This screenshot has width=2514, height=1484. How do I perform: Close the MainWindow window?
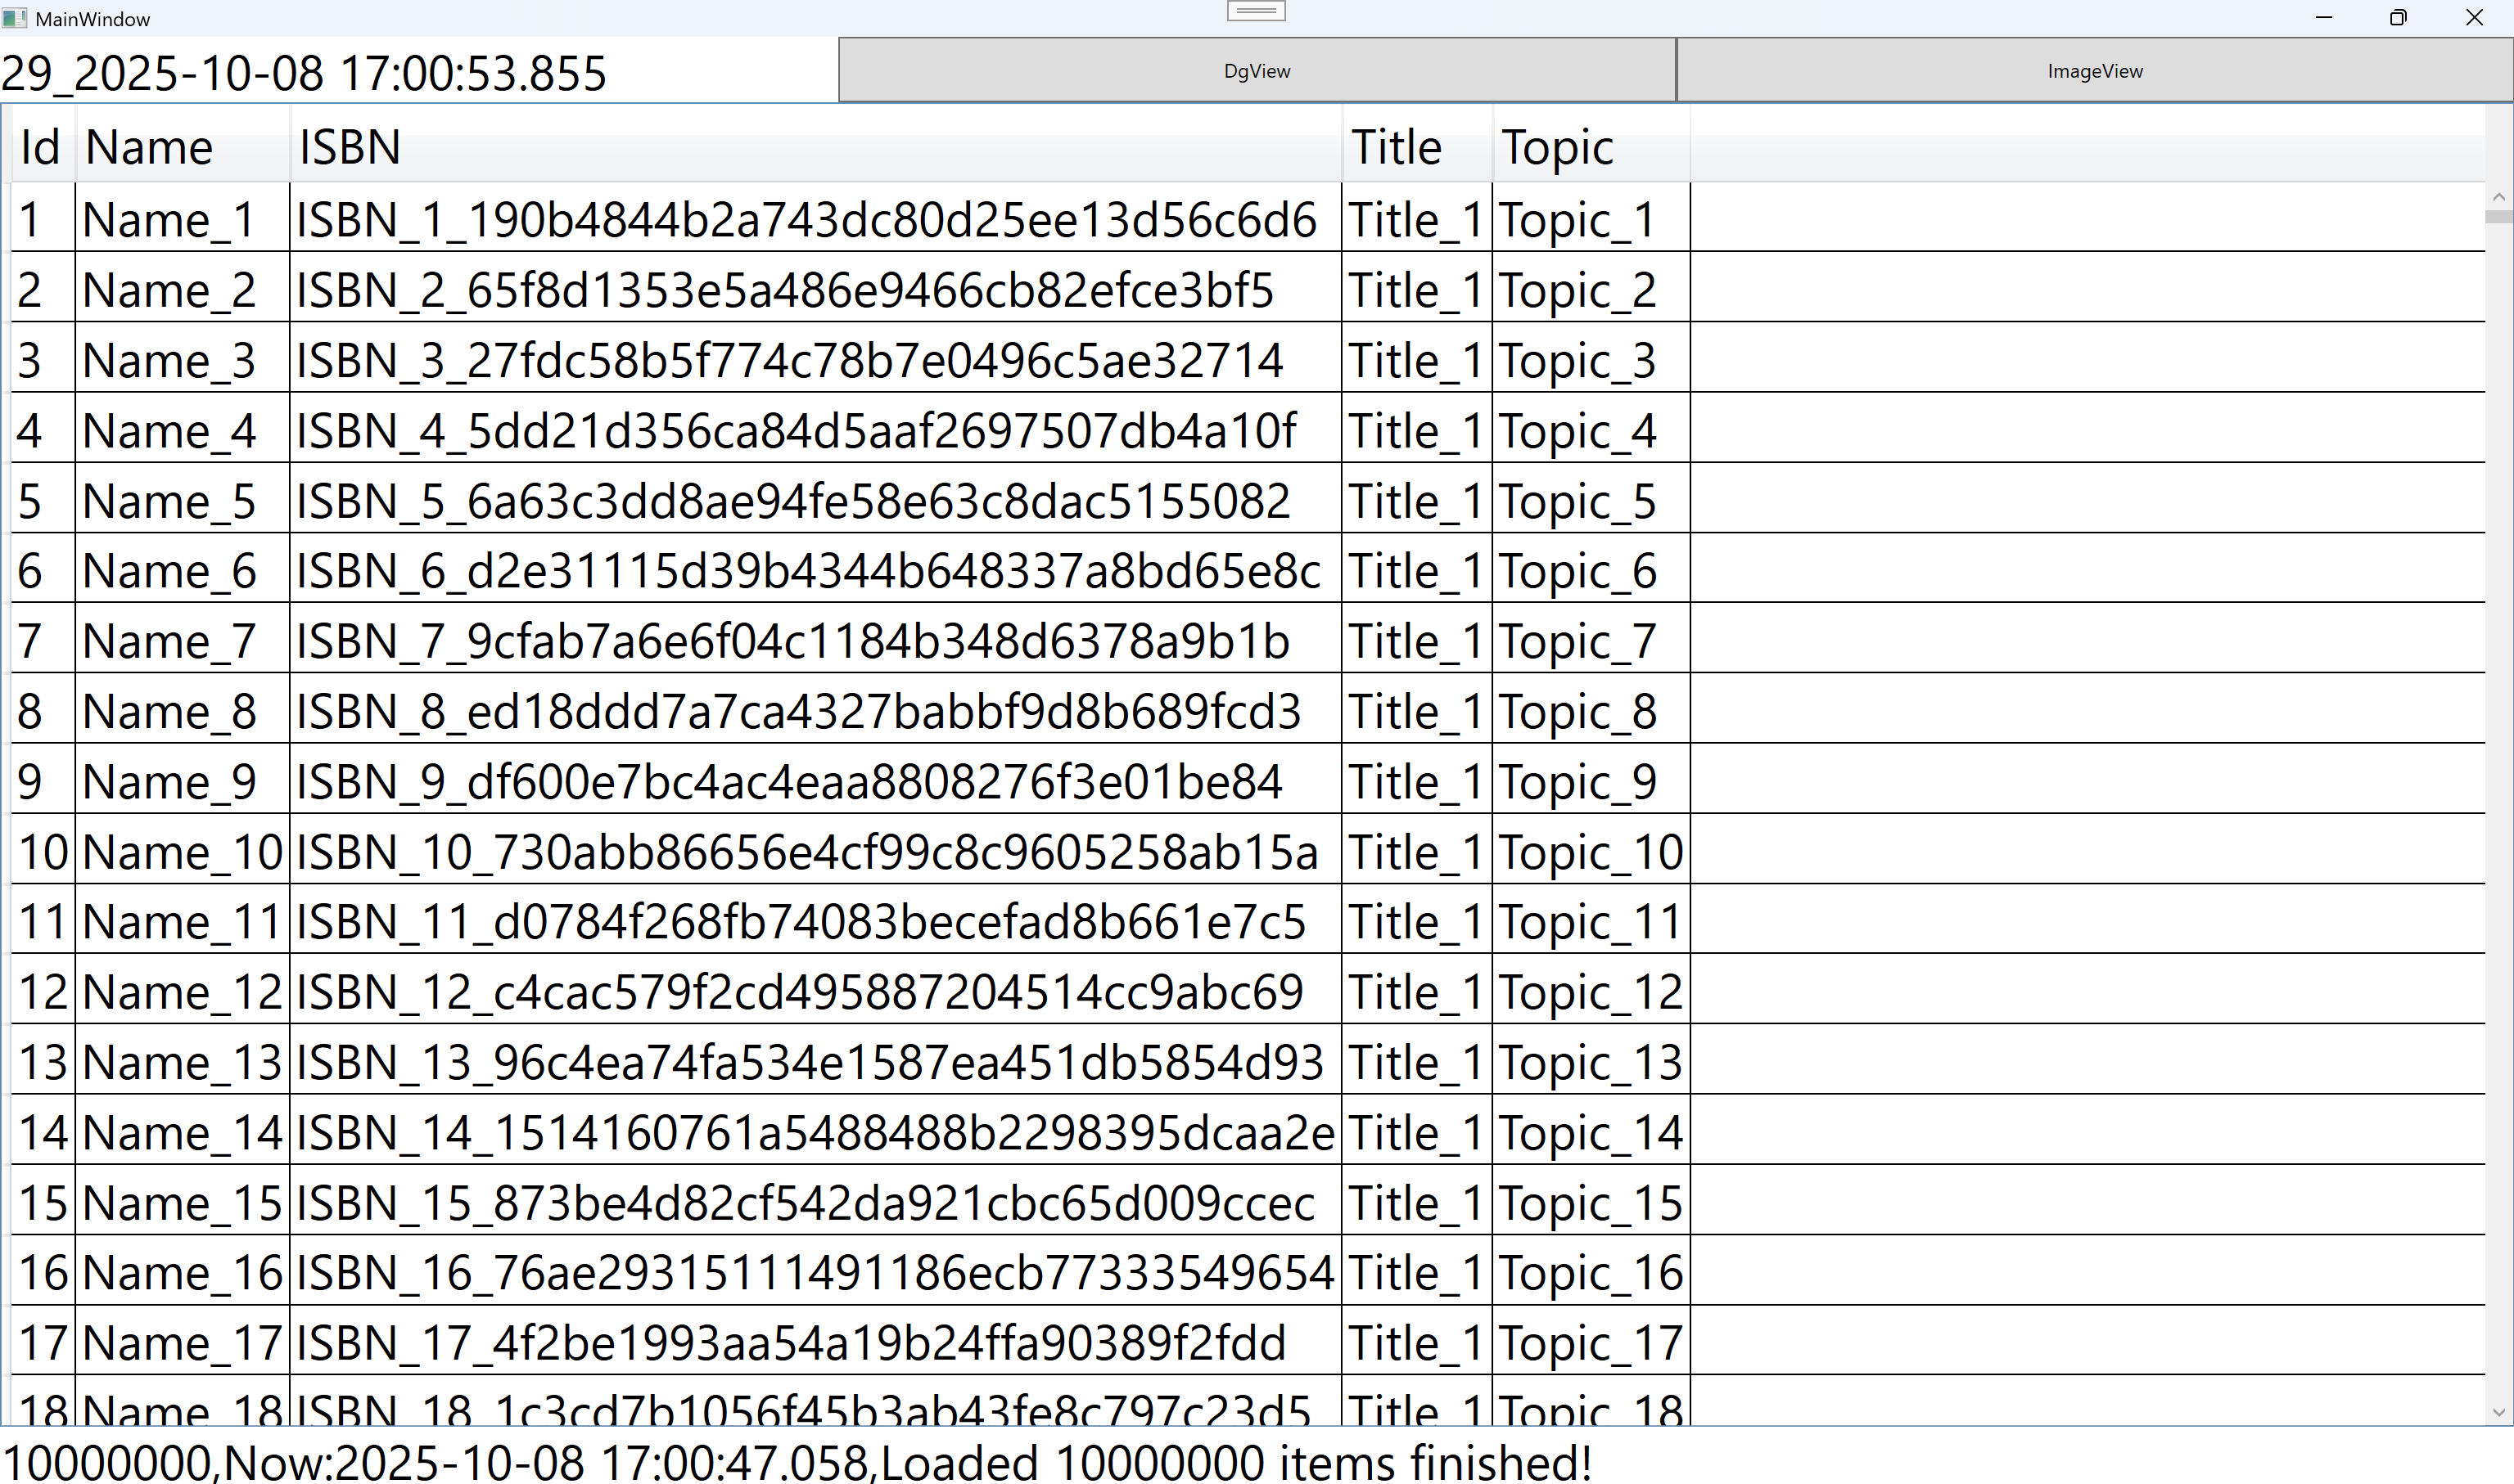[x=2474, y=18]
